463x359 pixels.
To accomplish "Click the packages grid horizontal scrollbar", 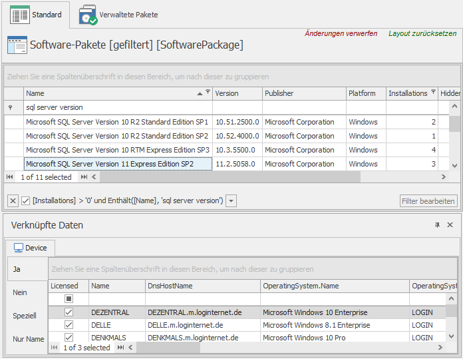I will (230, 177).
